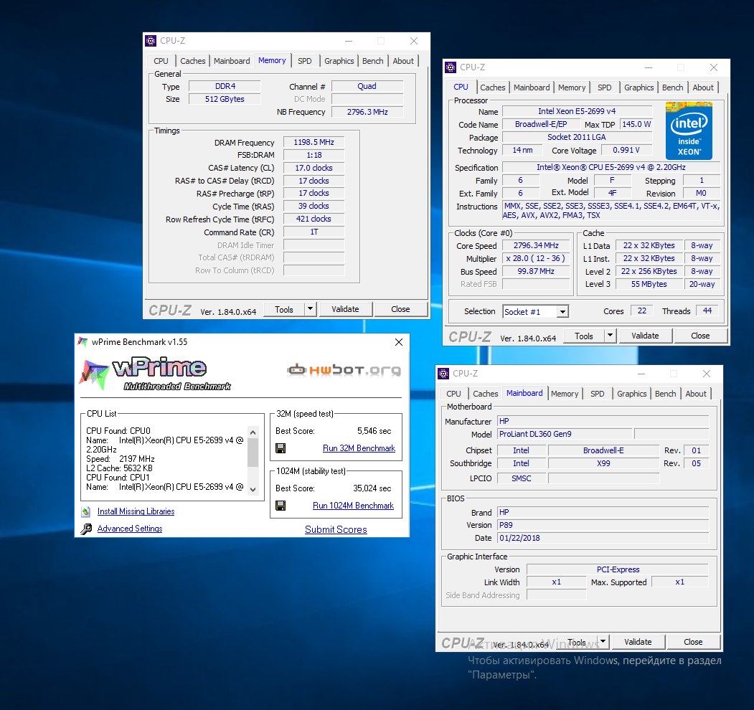Open Tools dropdown arrow in Mainboard window

(x=603, y=641)
